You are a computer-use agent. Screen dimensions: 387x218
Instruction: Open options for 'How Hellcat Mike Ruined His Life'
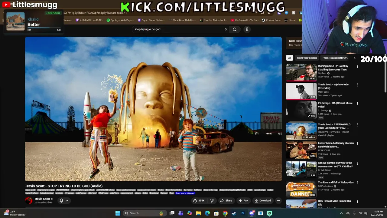357,201
